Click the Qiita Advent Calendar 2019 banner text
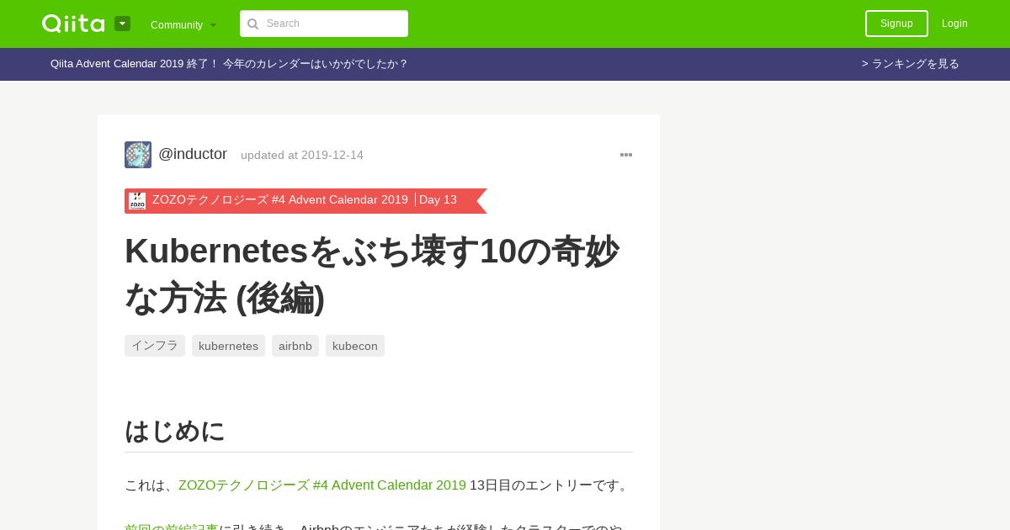 (x=229, y=64)
